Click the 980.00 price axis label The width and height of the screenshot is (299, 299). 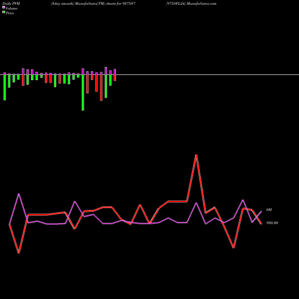[272, 223]
